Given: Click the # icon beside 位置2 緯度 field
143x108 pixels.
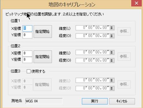Looking at the screenshot, I should point(112,52).
